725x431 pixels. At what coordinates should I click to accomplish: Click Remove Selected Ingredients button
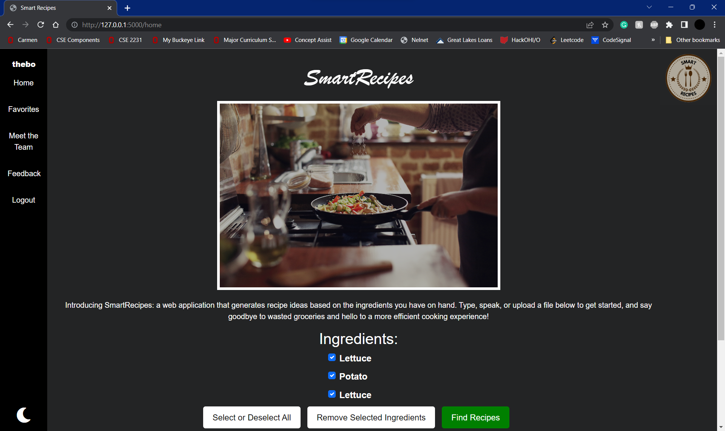click(x=371, y=417)
